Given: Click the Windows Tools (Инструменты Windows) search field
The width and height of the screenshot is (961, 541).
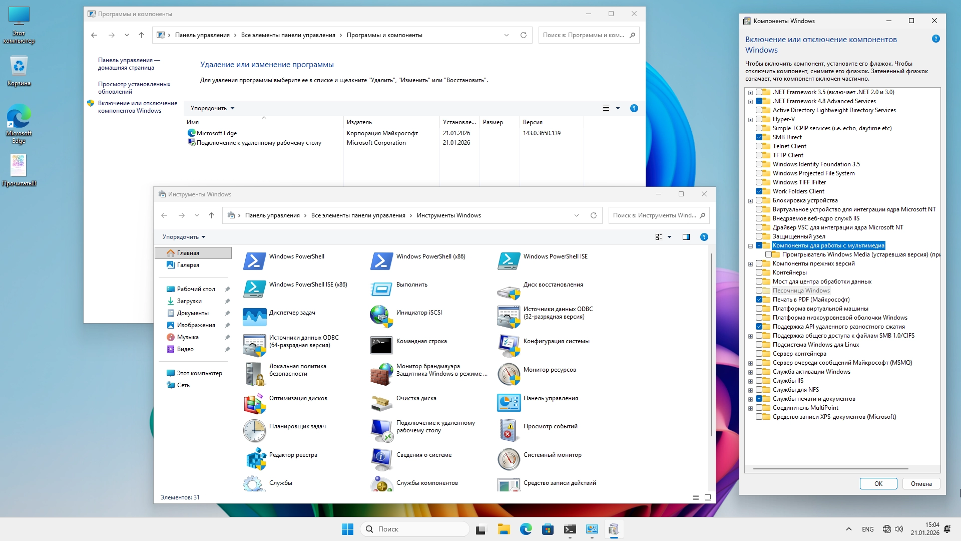Looking at the screenshot, I should click(x=653, y=215).
